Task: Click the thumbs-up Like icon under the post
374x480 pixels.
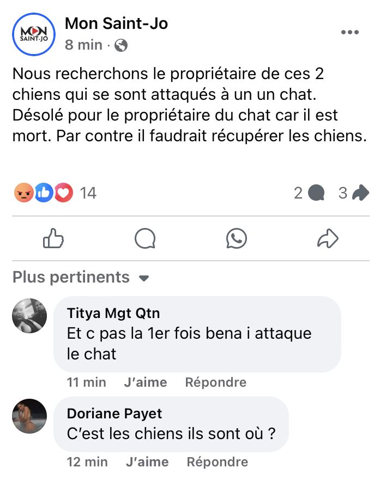Action: pos(53,238)
